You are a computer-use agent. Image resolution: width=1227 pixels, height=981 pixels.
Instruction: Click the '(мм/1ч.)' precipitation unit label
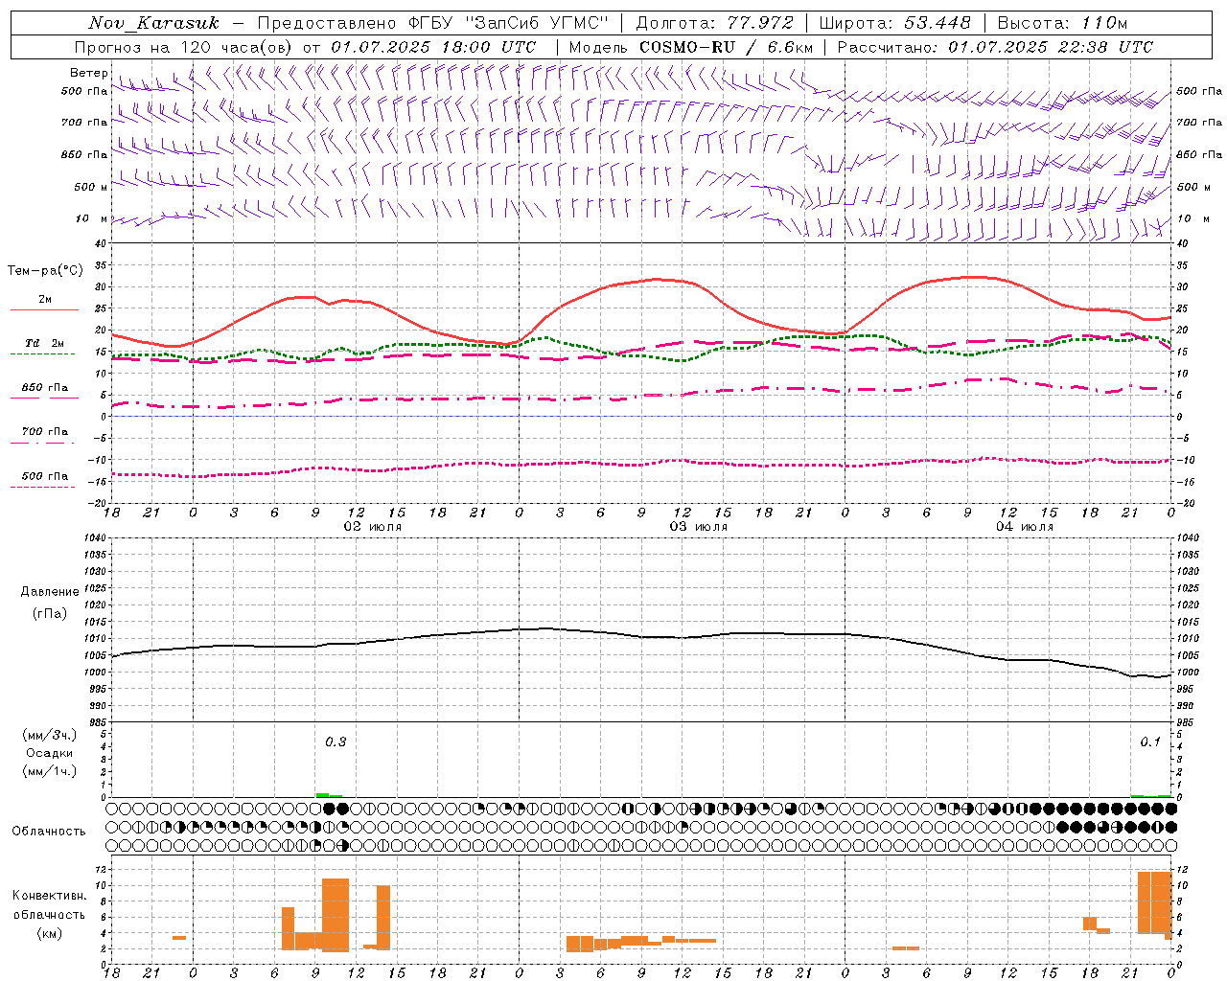[x=50, y=771]
